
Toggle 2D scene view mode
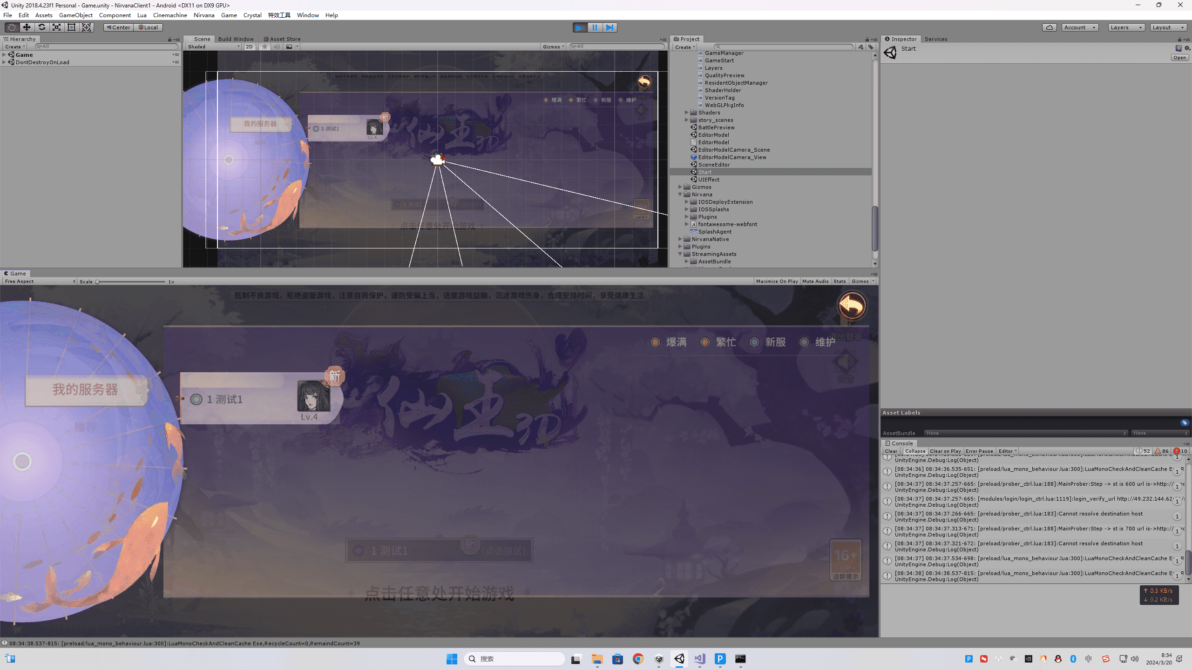(249, 47)
